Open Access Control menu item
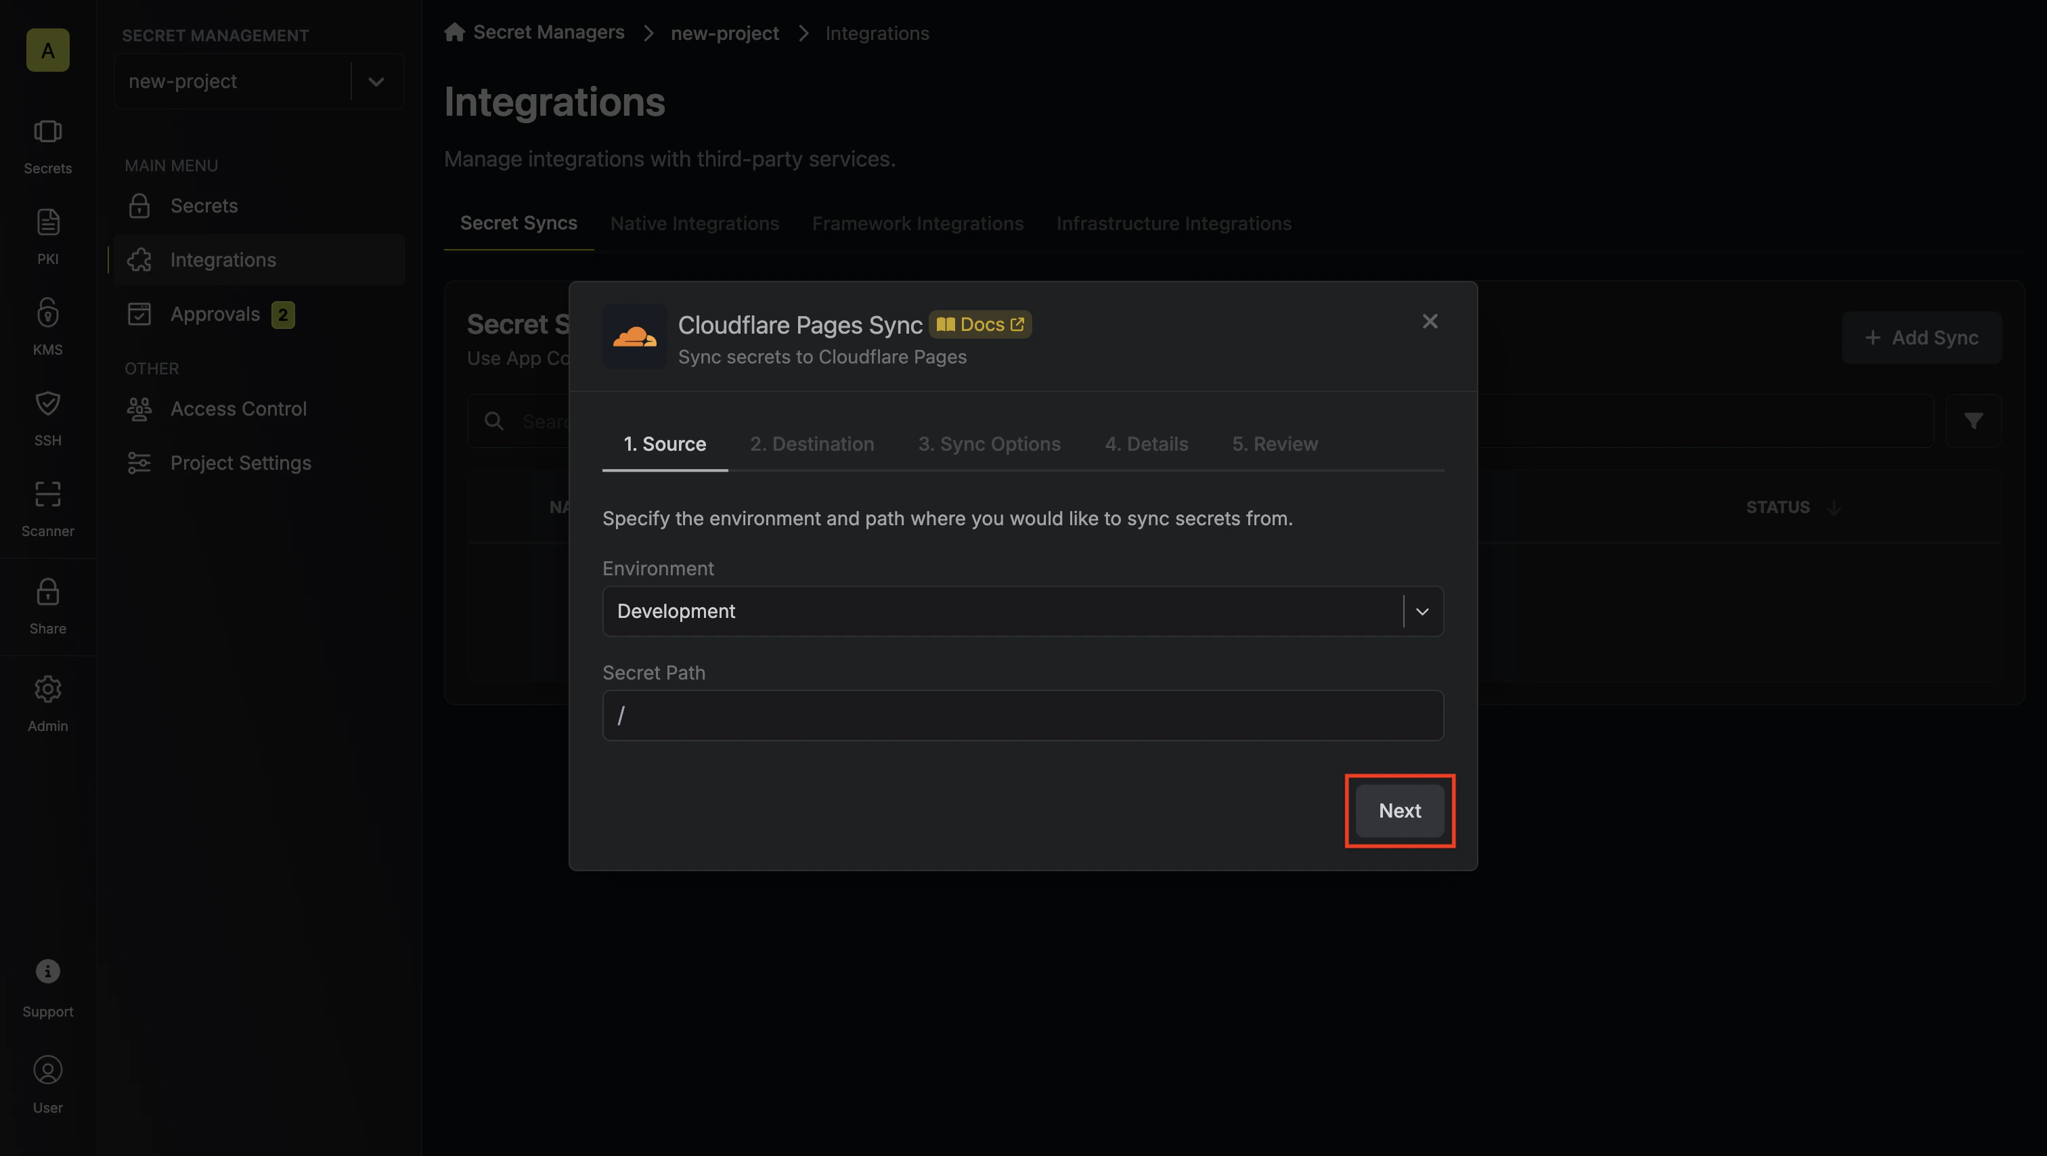 (x=259, y=408)
